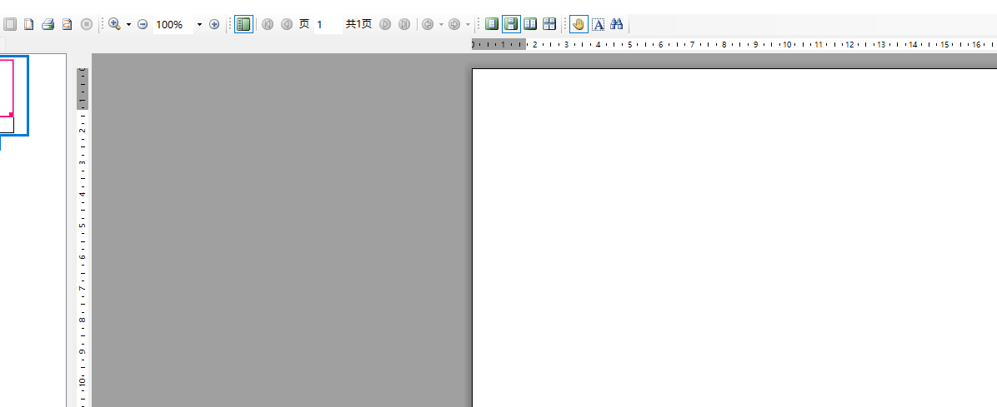The image size is (997, 407).
Task: Click the horizontal ruler
Action: pyautogui.click(x=734, y=44)
